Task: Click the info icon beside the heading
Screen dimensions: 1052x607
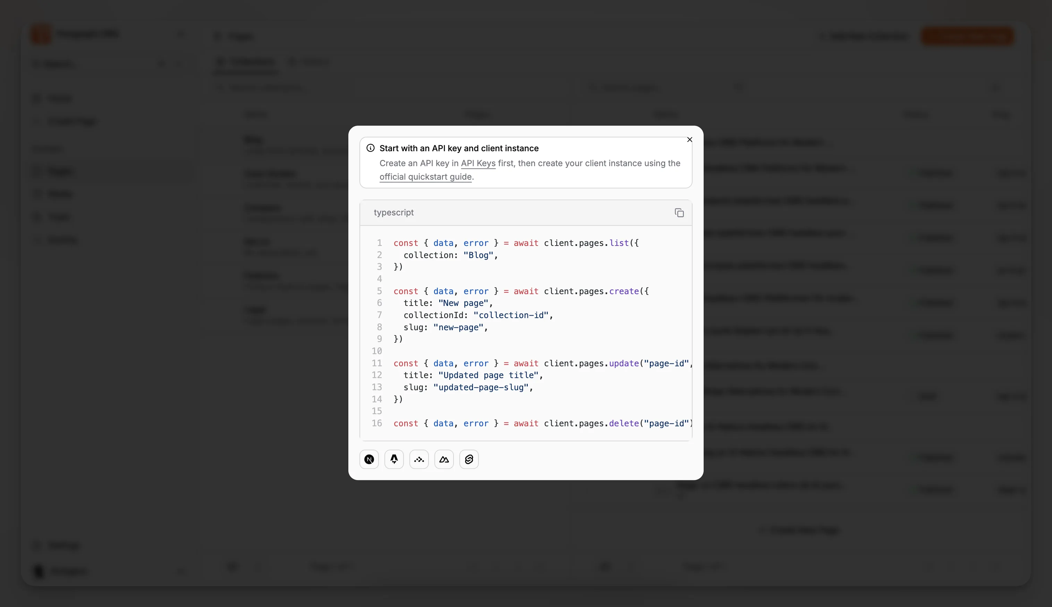Action: coord(370,148)
